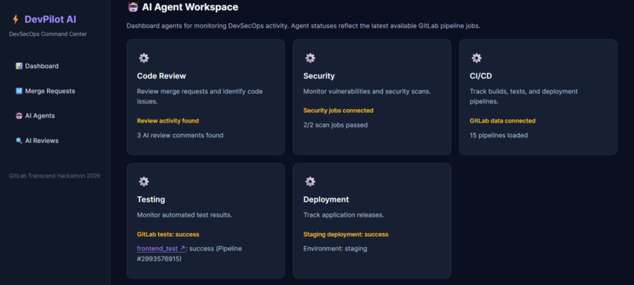Screen dimensions: 634x285
Task: Click the AI Agent Workspace heading
Action: click(190, 7)
